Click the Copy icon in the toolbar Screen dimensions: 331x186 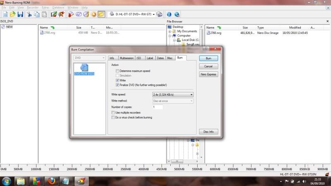37,14
